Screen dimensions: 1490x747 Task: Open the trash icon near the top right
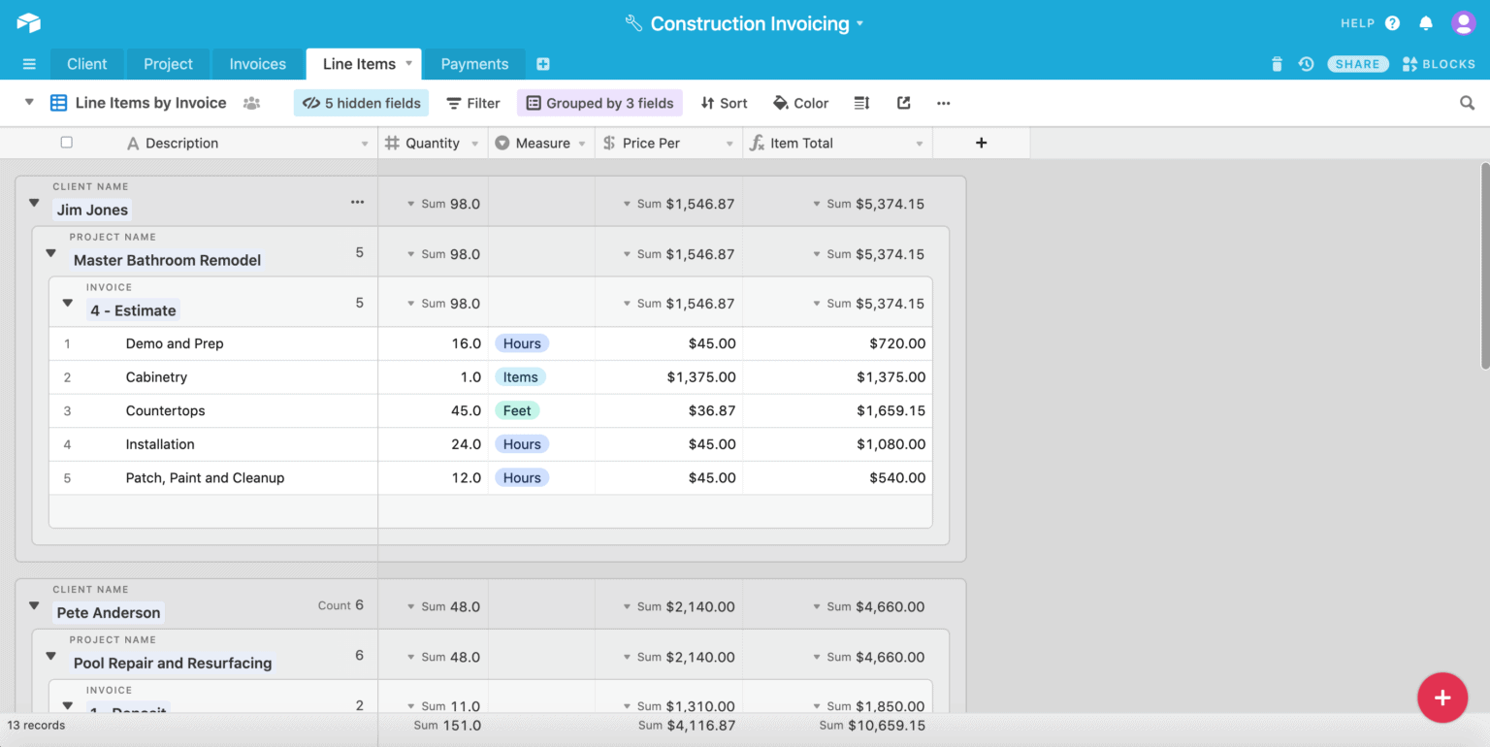pos(1277,64)
